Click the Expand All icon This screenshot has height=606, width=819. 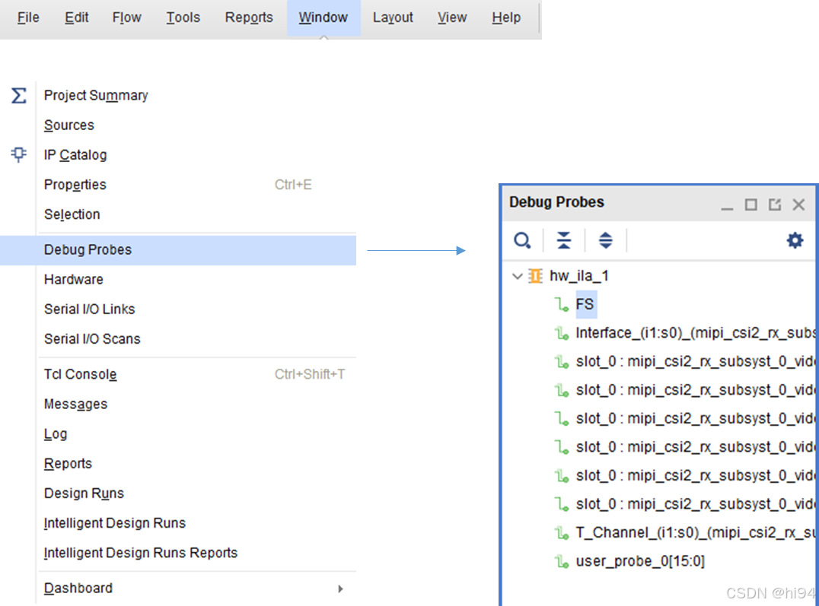(x=605, y=240)
